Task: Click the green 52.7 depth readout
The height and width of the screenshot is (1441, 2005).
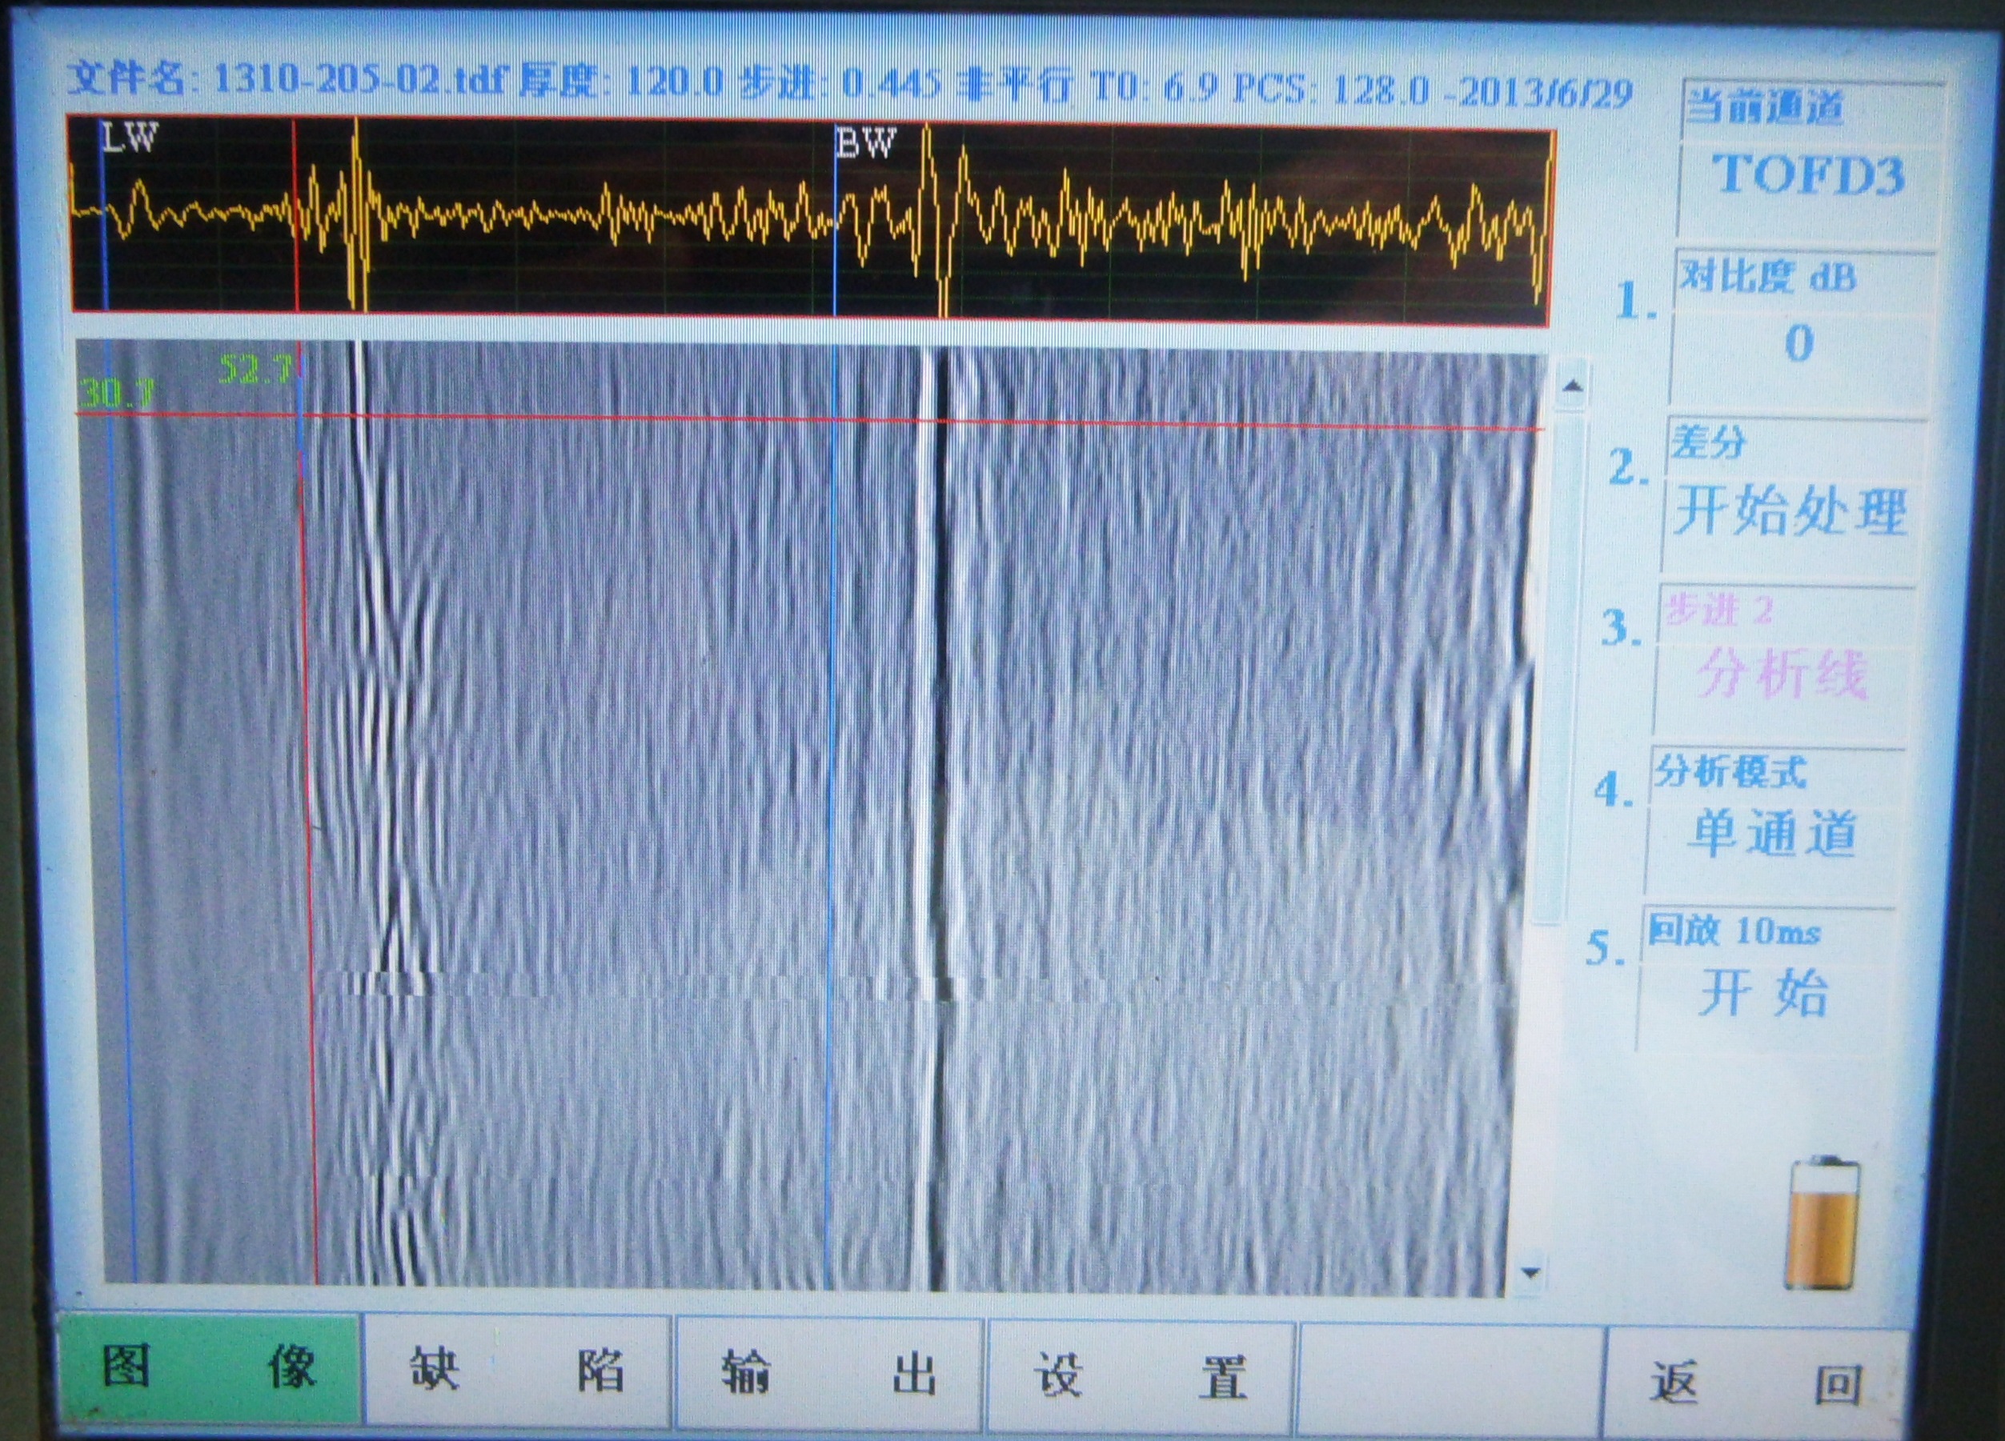Action: (254, 370)
